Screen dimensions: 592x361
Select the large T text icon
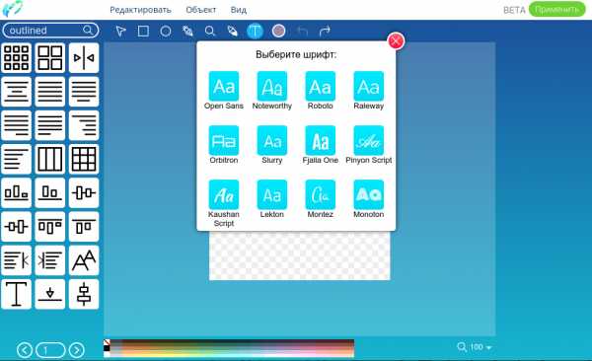[16, 294]
